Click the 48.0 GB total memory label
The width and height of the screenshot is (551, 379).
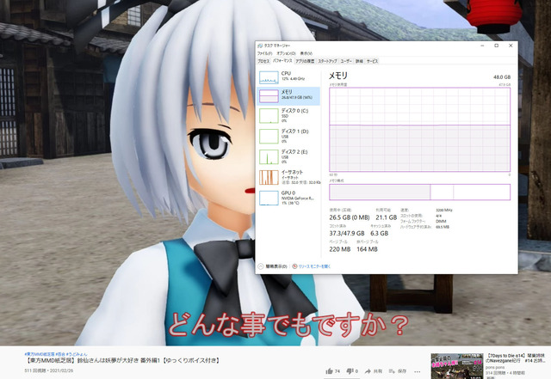502,77
